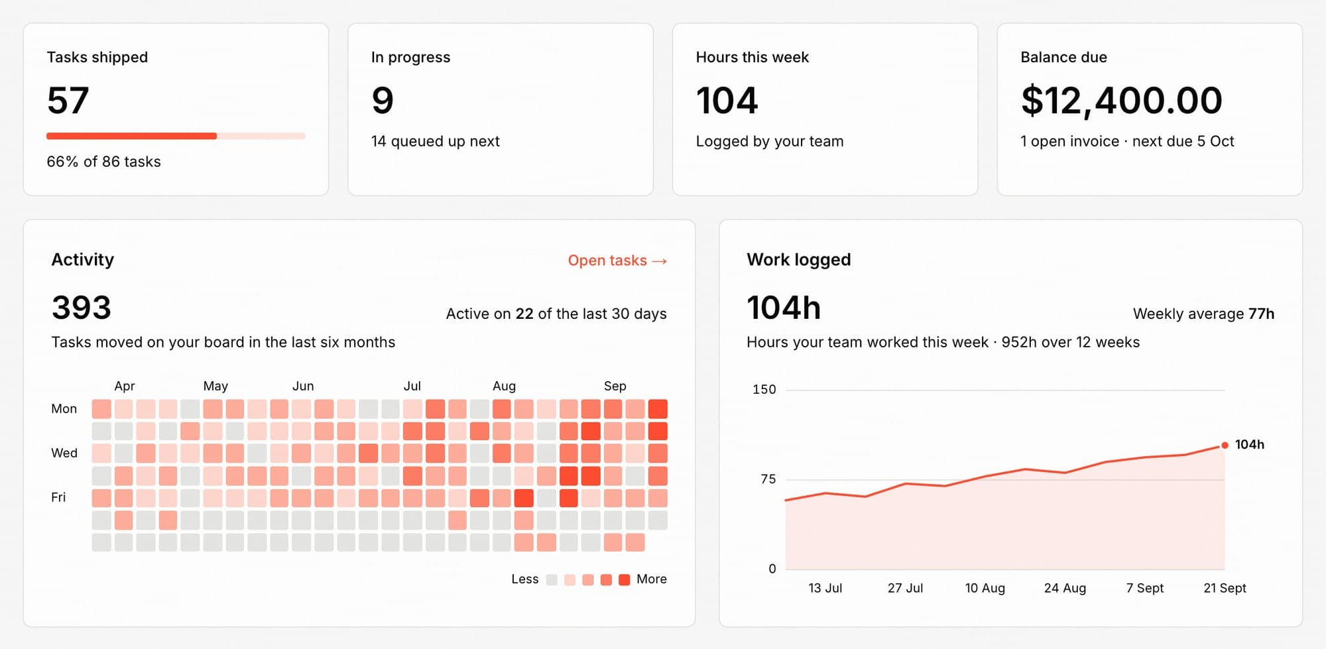Click 'Logged by your team' text
1326x649 pixels.
pos(769,141)
